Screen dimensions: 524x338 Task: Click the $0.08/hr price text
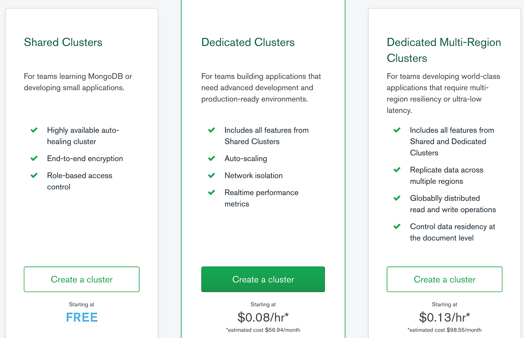263,317
